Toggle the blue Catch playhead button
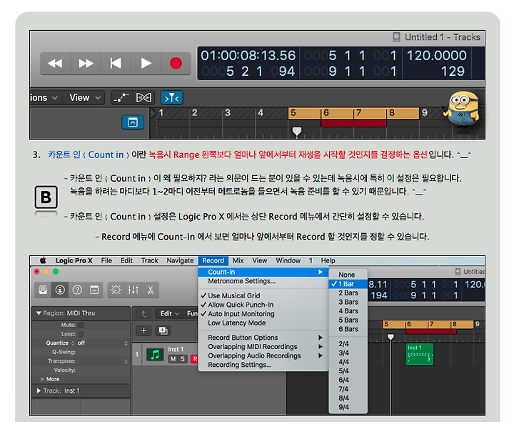The height and width of the screenshot is (422, 514). coord(172,97)
